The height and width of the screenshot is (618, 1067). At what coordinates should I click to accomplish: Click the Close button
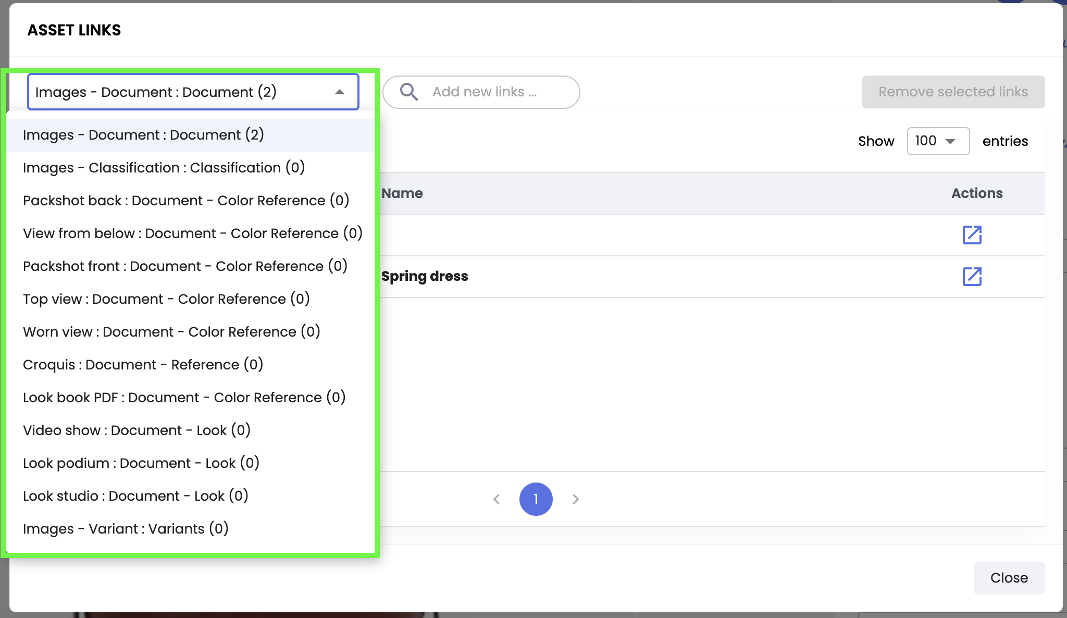pos(1009,578)
